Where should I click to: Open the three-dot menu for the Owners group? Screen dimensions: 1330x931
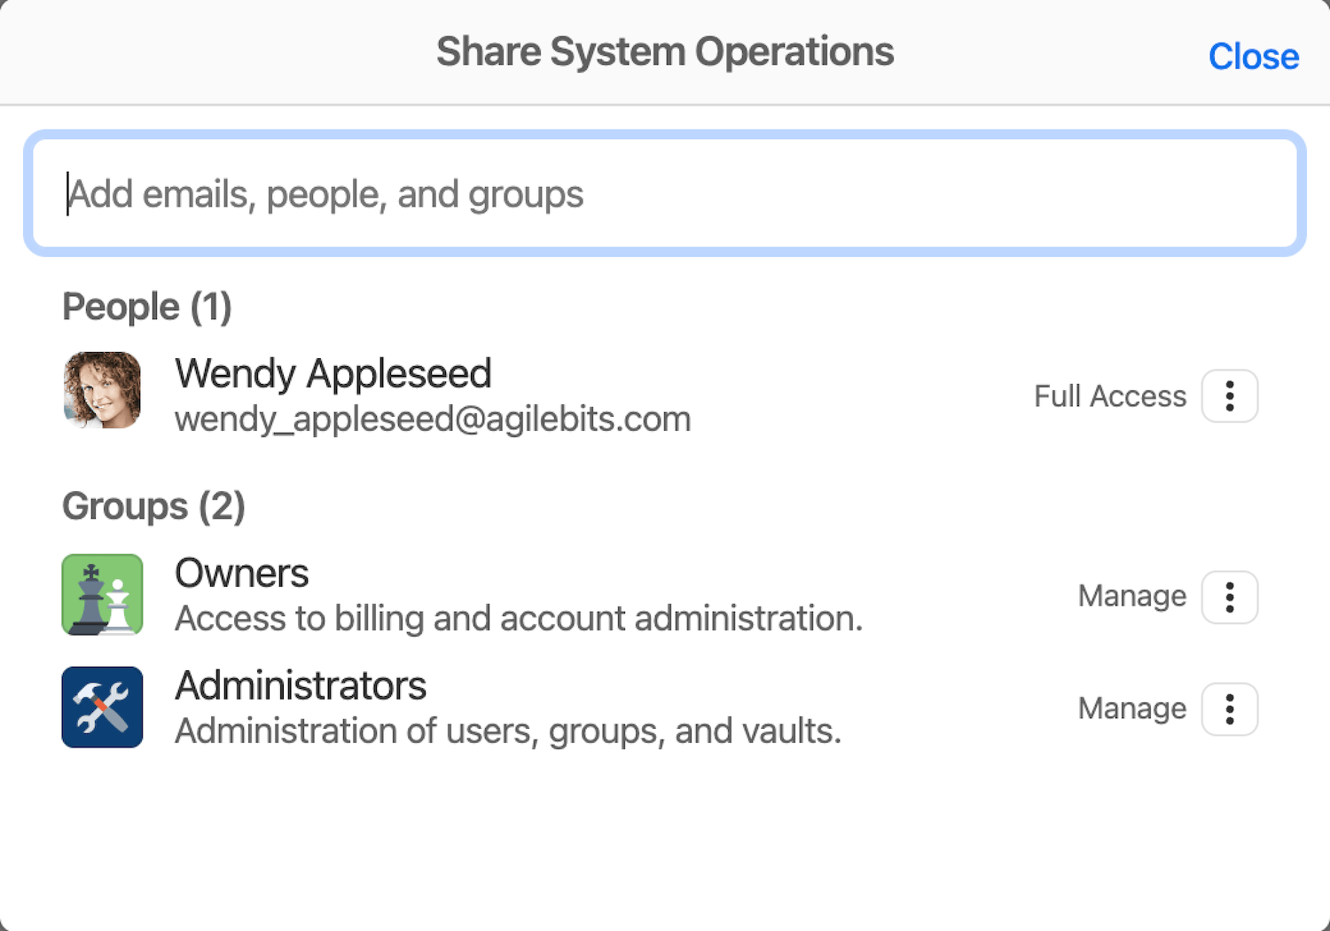click(x=1229, y=597)
